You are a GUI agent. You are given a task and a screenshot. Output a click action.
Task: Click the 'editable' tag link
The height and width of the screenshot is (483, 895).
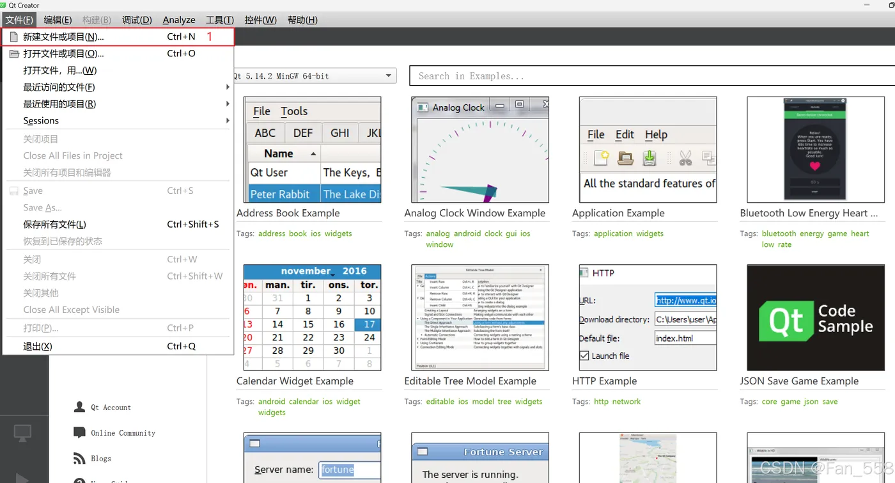click(440, 401)
